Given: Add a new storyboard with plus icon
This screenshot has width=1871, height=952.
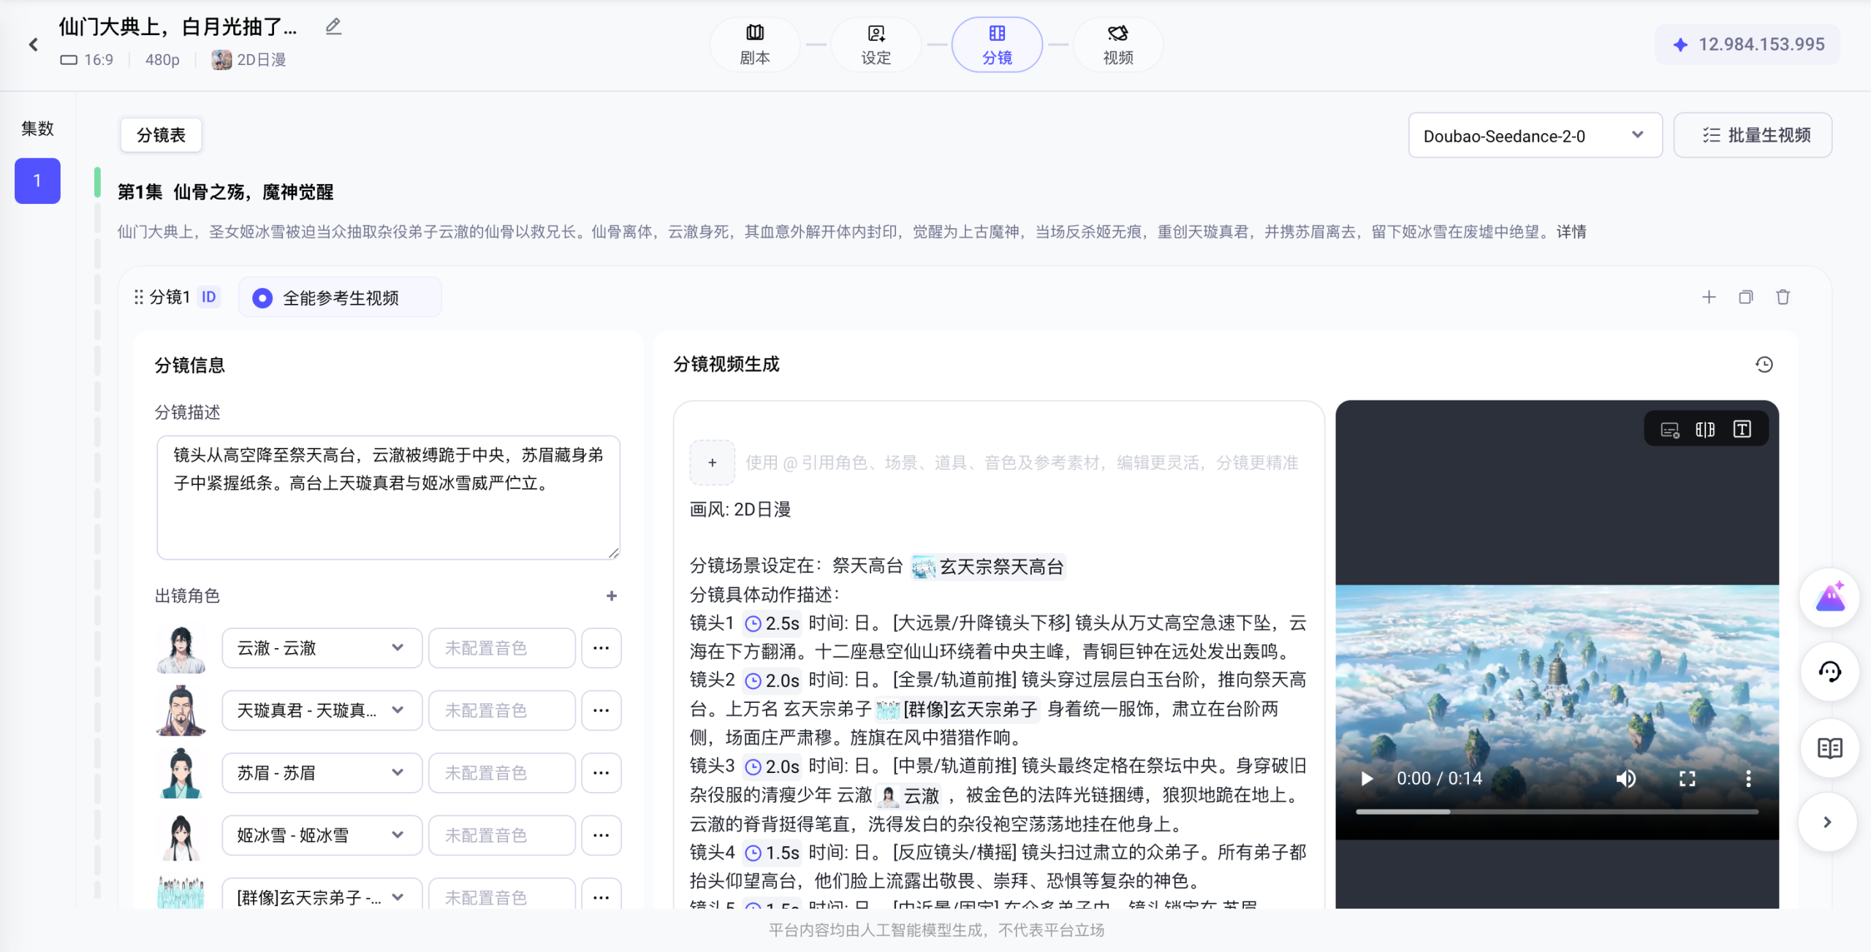Looking at the screenshot, I should tap(1709, 297).
